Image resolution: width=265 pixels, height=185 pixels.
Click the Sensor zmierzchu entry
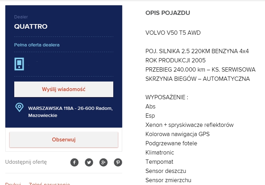coord(168,180)
